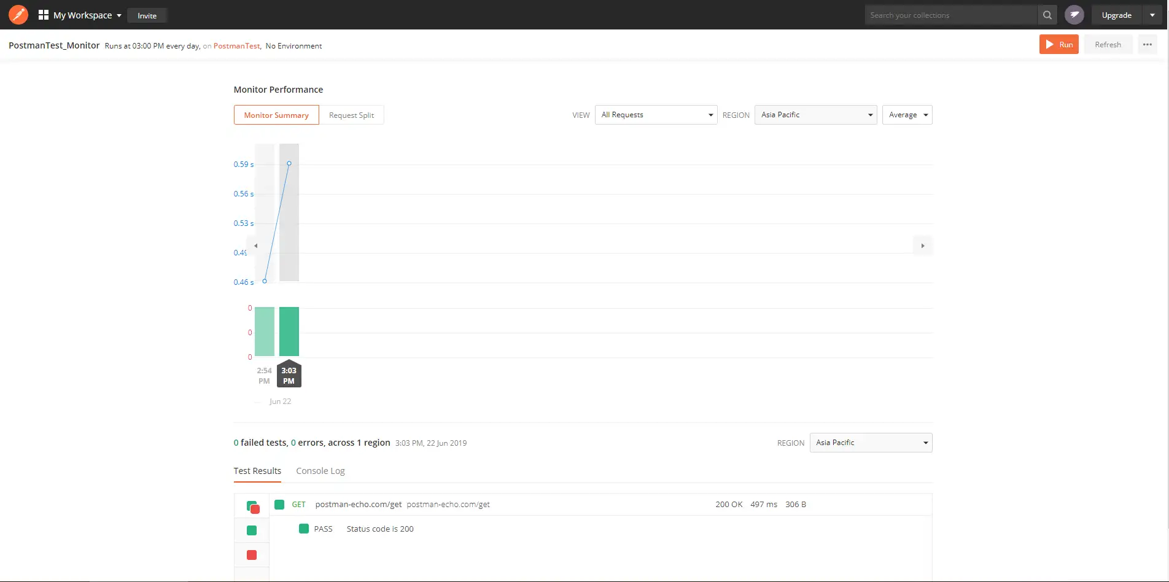
Task: Open the Average metric dropdown
Action: [907, 115]
